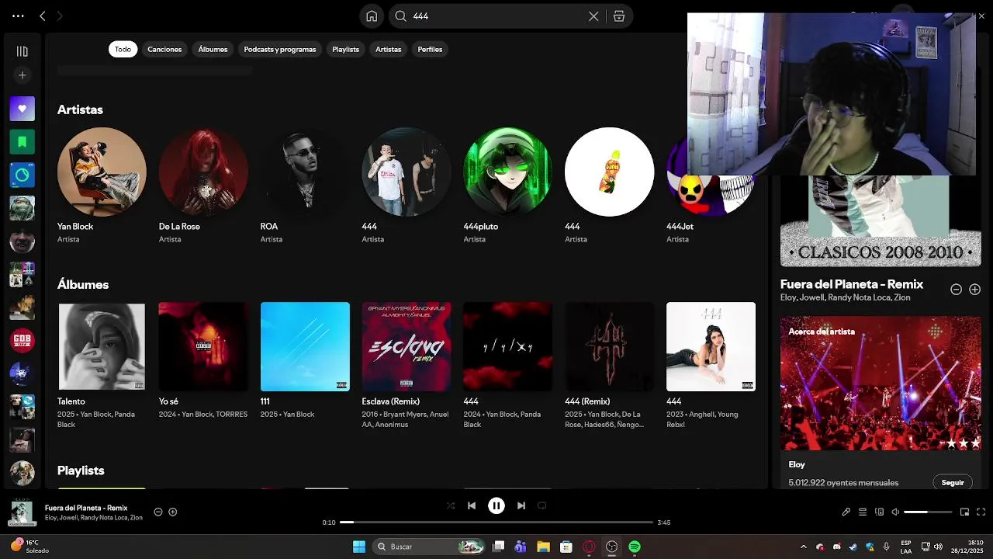Remove song with minus icon in side panel
The width and height of the screenshot is (993, 559).
(x=956, y=289)
